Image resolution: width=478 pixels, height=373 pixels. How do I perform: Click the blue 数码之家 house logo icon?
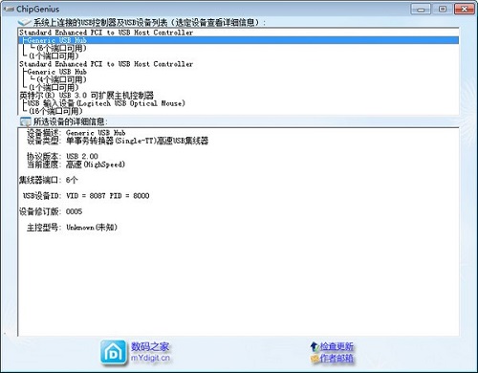point(113,352)
